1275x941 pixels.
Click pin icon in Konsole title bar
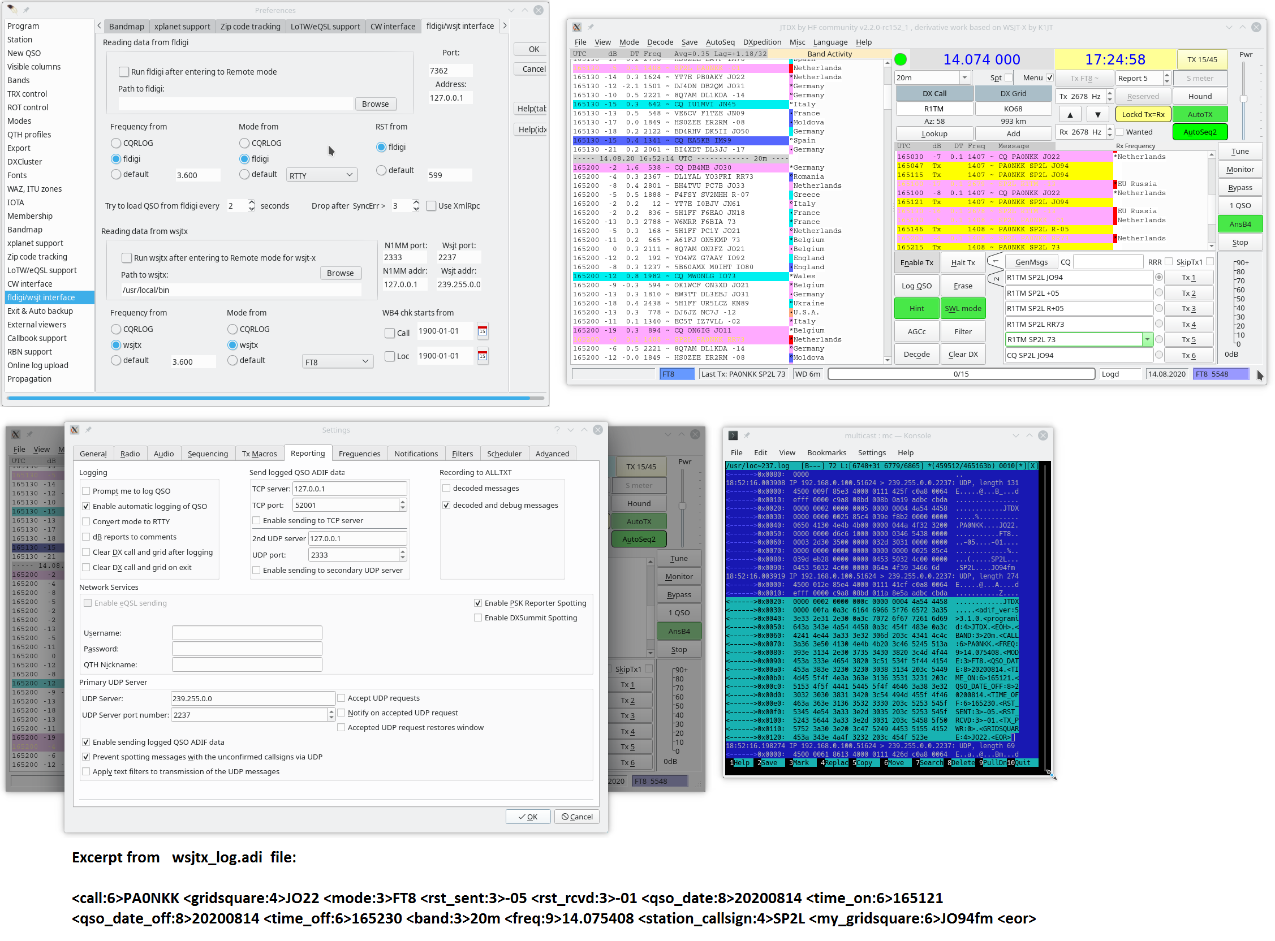pyautogui.click(x=747, y=436)
